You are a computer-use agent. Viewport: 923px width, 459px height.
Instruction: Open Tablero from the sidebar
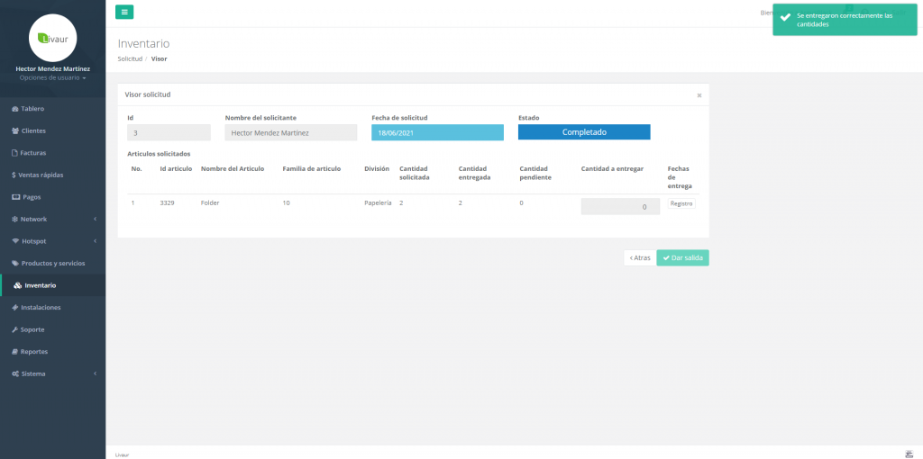(x=32, y=109)
